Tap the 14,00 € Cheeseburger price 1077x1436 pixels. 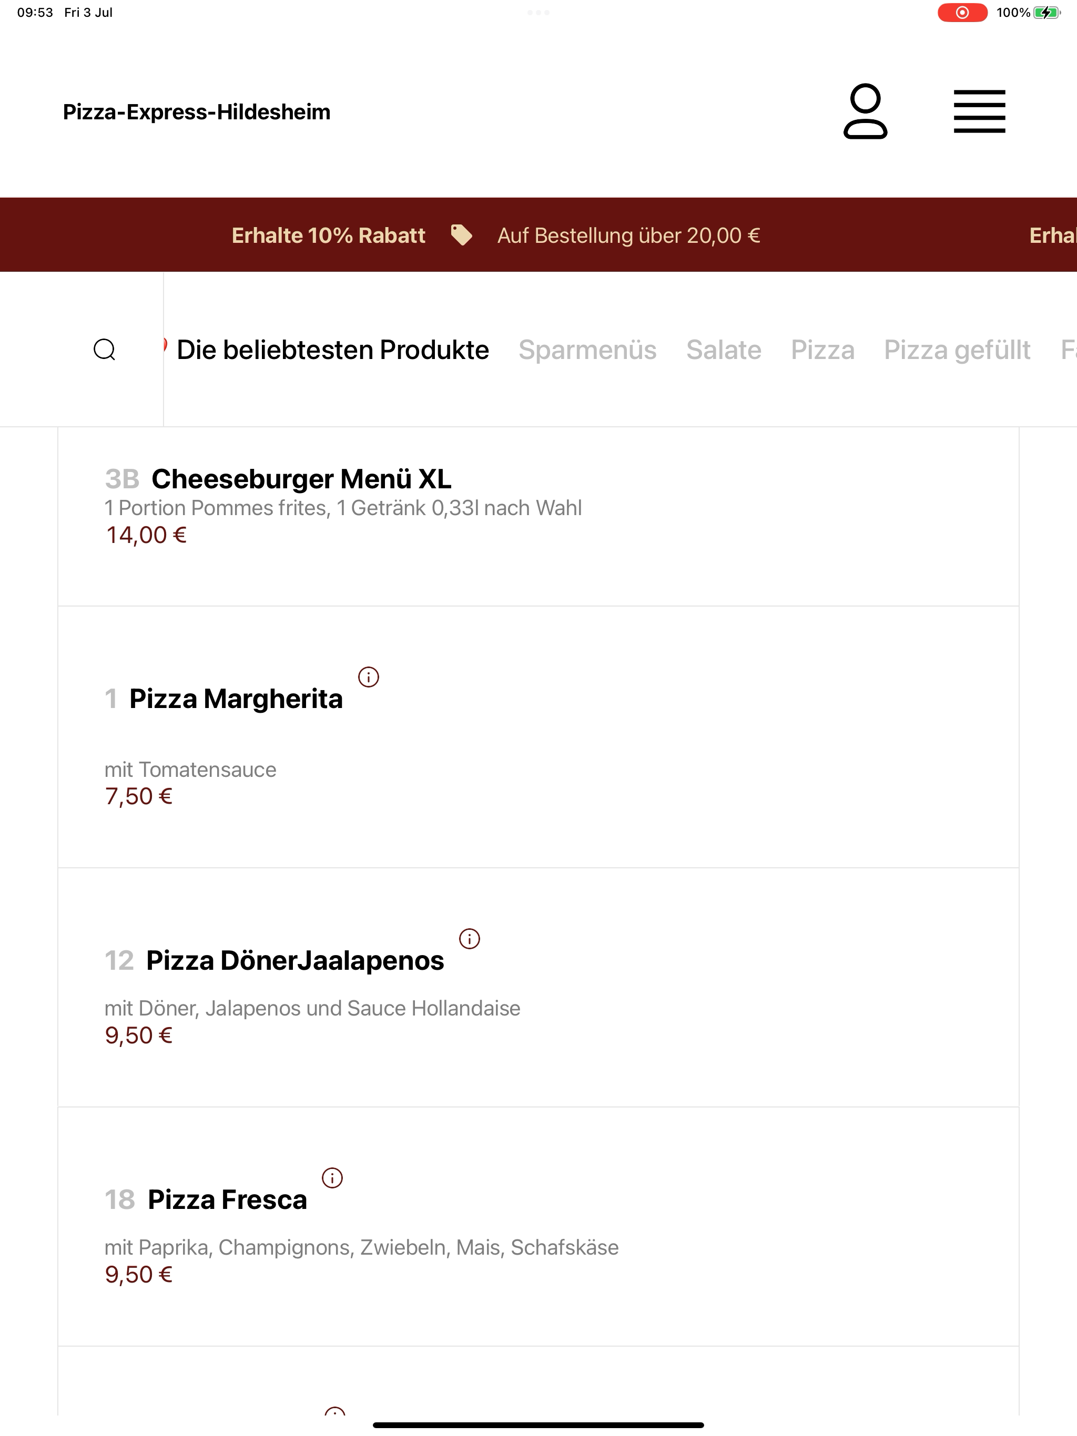point(146,535)
